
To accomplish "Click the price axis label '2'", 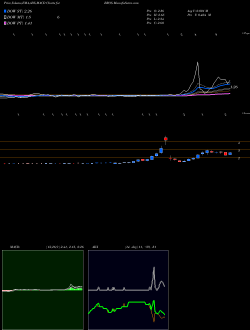I will tap(239, 158).
